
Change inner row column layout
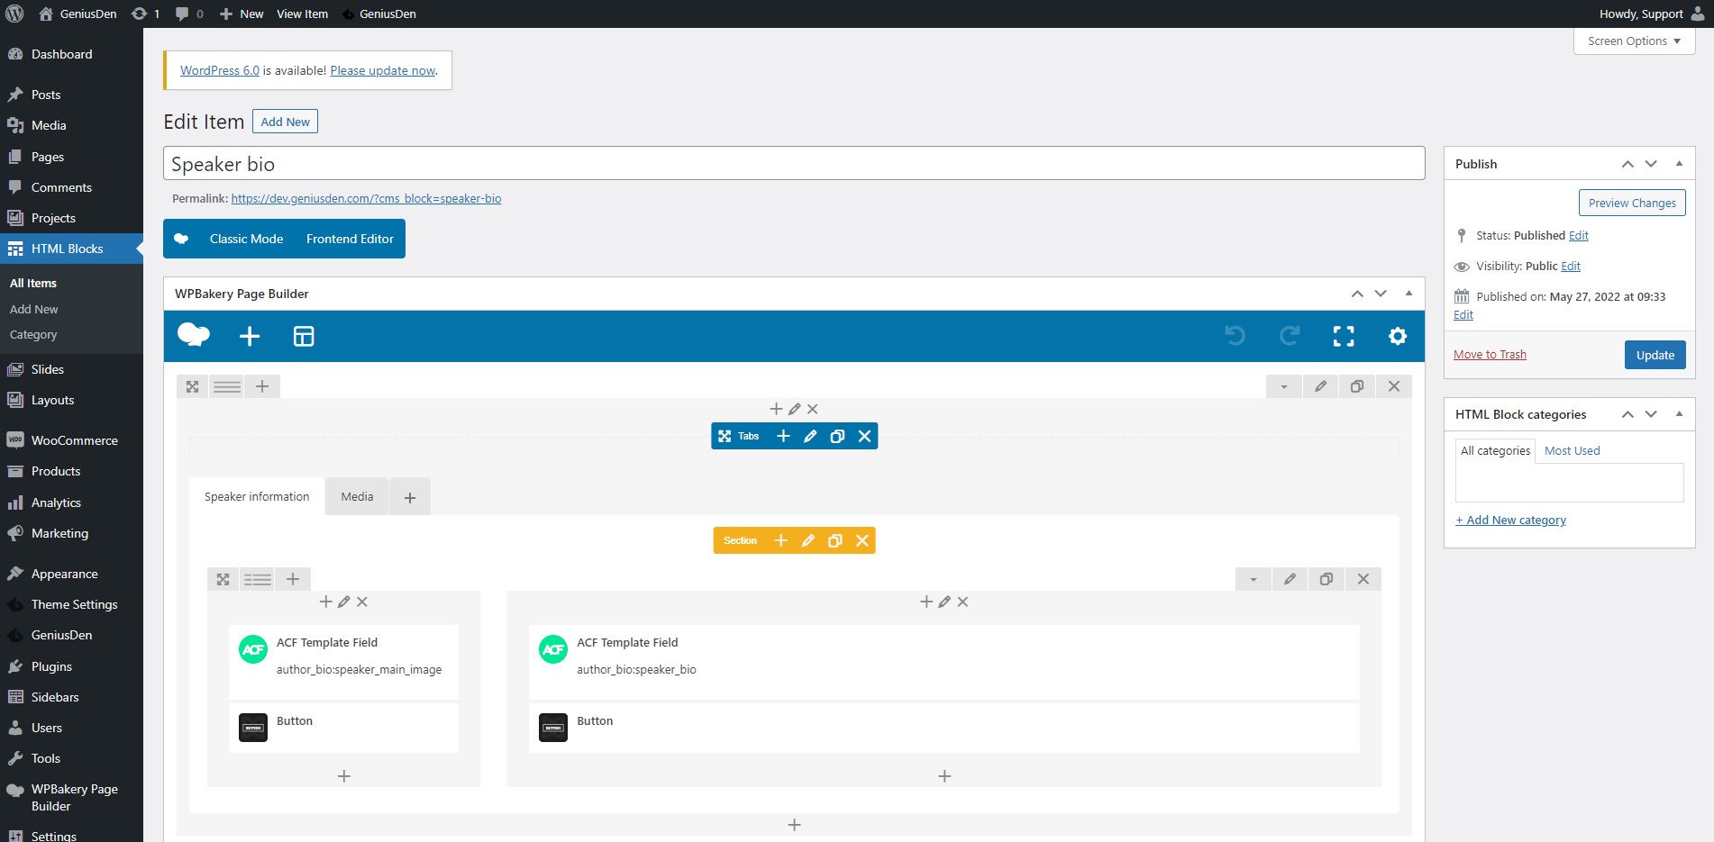(258, 579)
